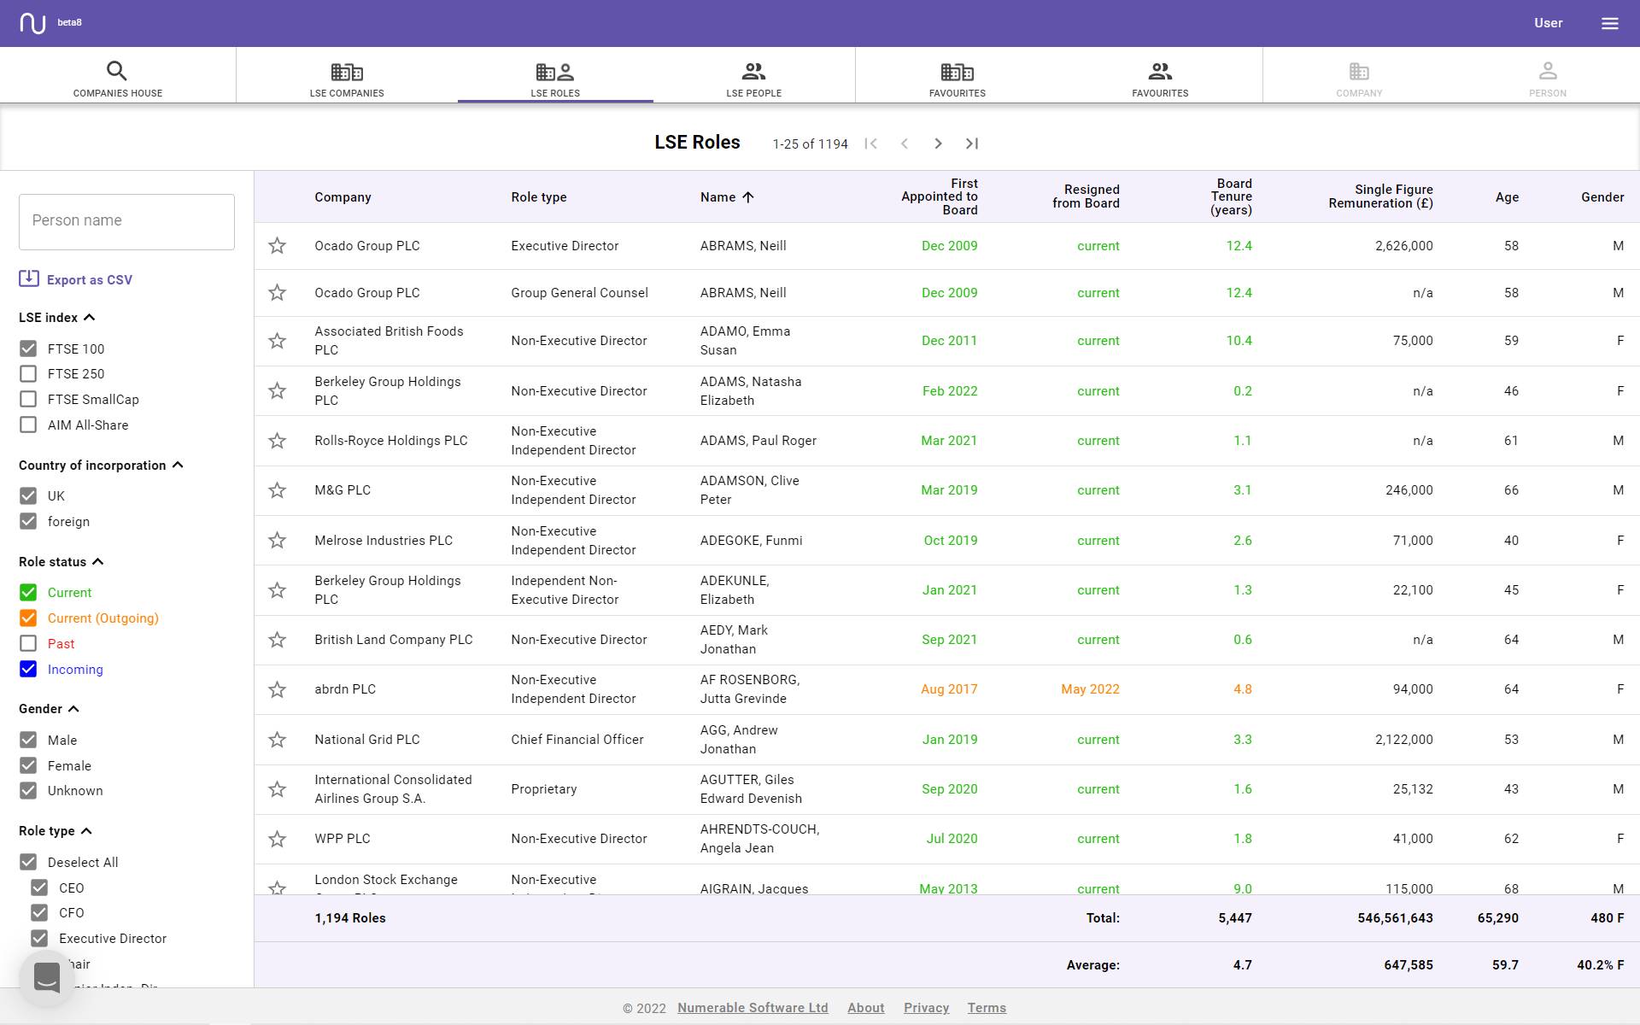Viewport: 1640px width, 1025px height.
Task: Click the Export as CSV download icon
Action: tap(28, 278)
